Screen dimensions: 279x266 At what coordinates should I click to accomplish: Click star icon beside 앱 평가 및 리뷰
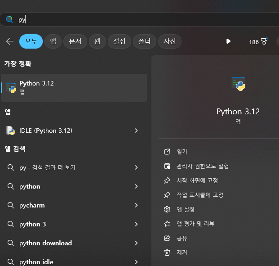(167, 224)
